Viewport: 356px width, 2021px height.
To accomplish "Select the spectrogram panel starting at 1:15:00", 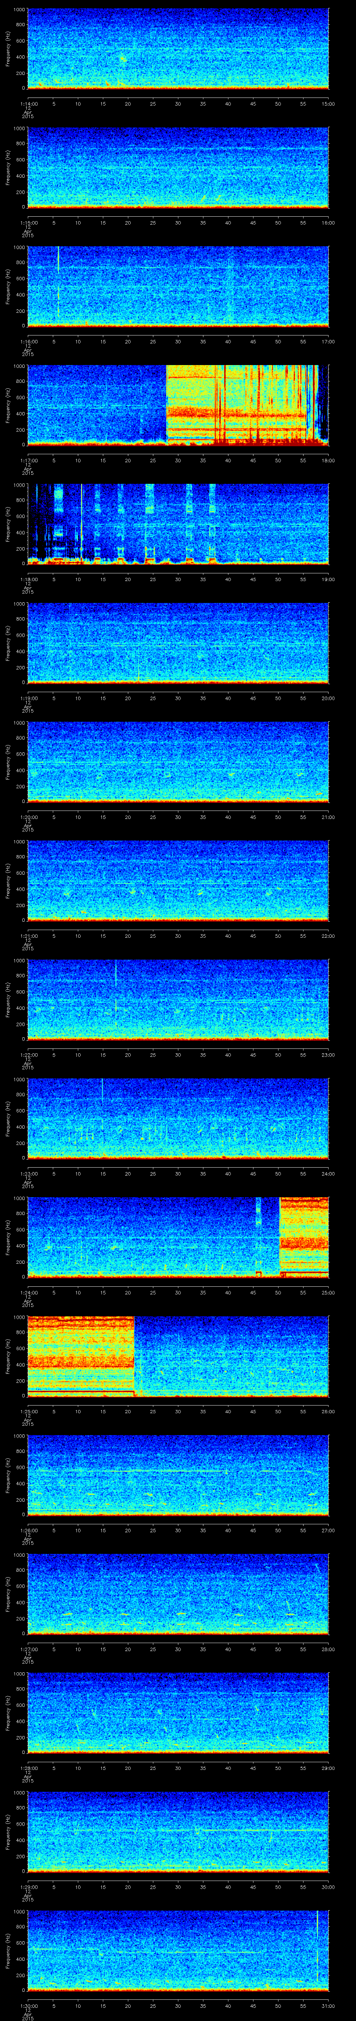I will [x=178, y=167].
